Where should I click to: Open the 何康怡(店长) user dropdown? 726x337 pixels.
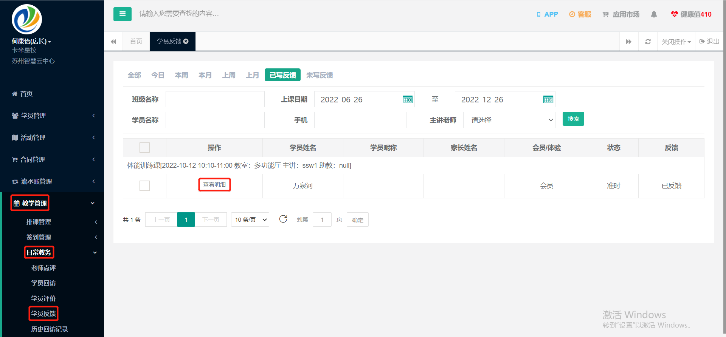[x=31, y=42]
